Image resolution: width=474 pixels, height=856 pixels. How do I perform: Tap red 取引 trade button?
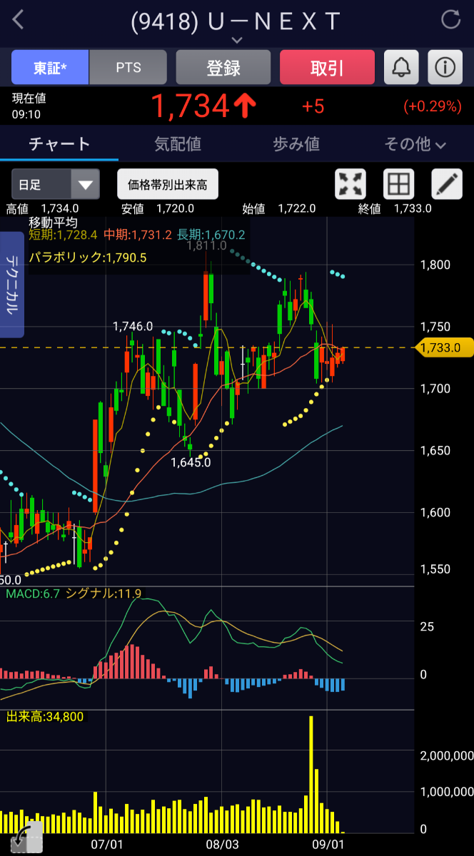(327, 68)
